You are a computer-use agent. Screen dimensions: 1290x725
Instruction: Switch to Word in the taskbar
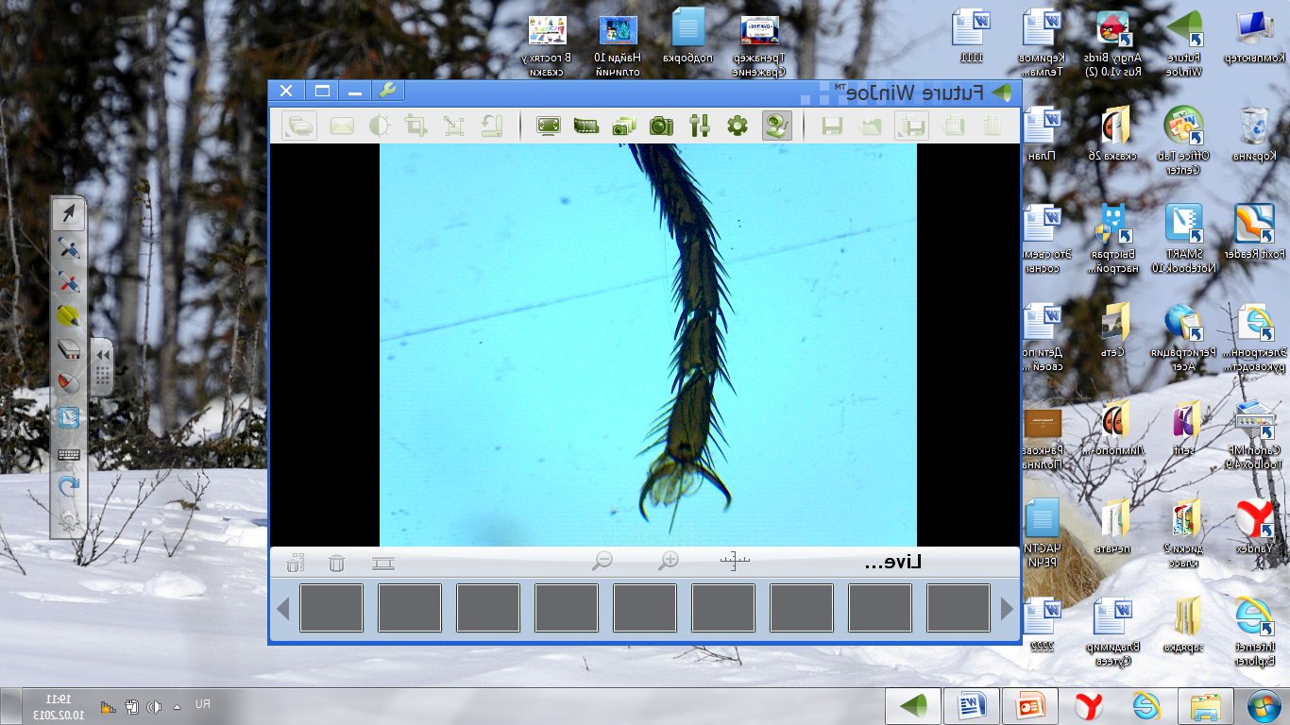972,706
